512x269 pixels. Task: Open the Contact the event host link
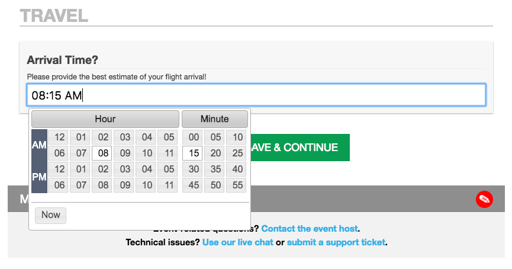click(x=310, y=229)
